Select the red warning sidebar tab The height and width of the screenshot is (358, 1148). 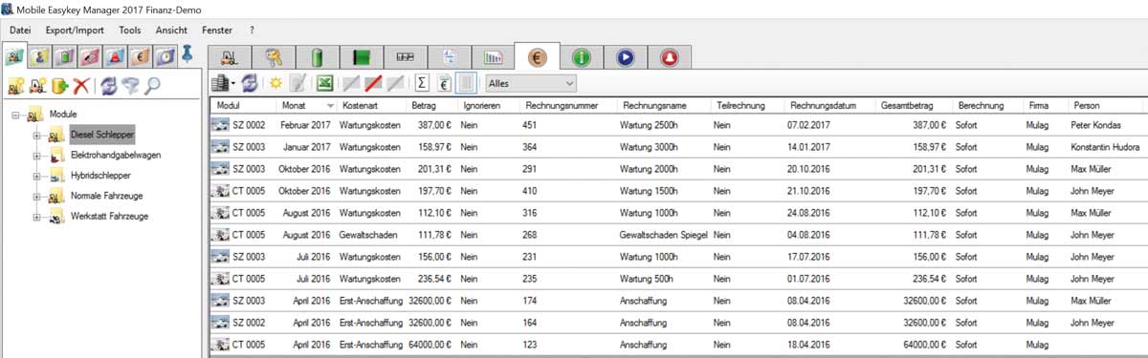click(114, 55)
